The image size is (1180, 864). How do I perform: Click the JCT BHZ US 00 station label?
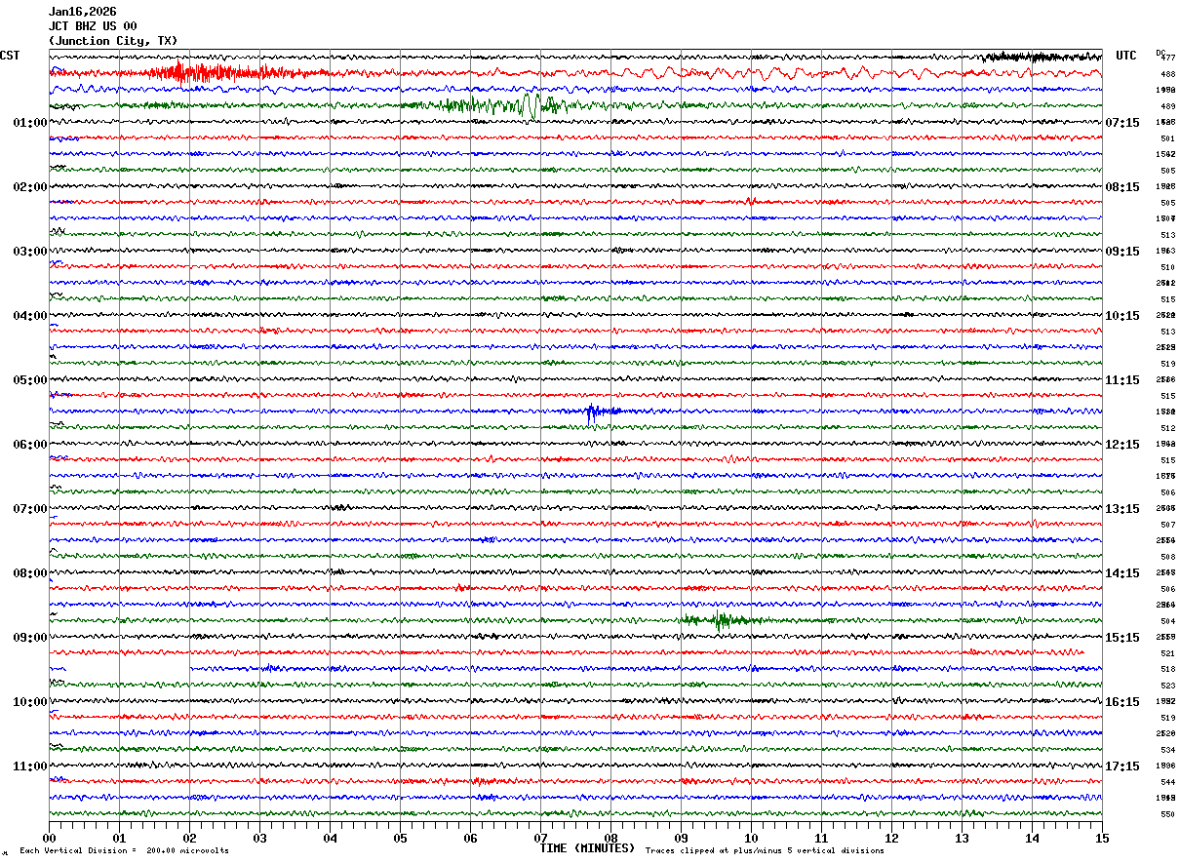tap(93, 26)
